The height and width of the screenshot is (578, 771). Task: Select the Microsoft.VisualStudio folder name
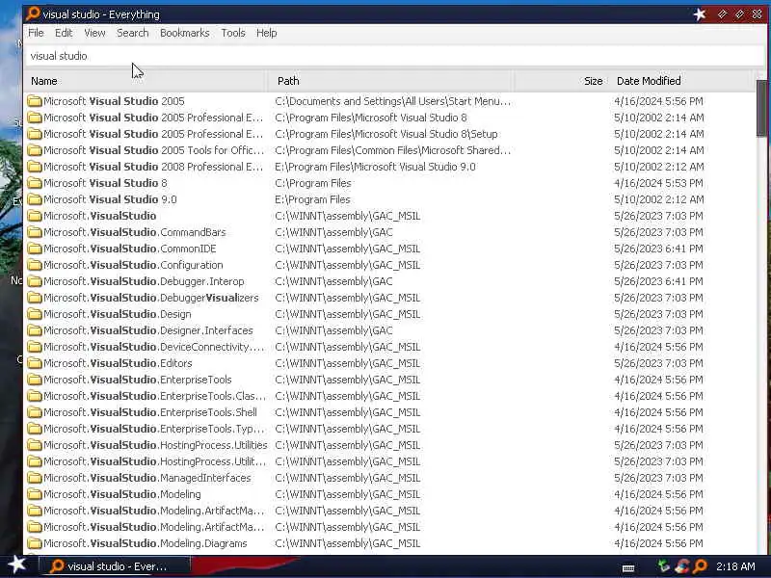100,216
